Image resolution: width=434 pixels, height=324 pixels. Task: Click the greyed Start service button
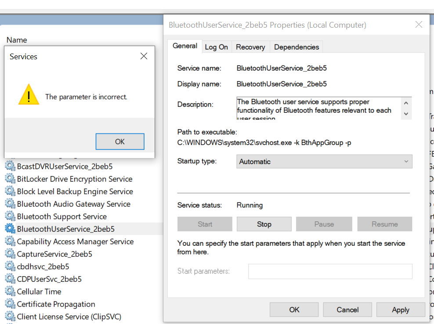tap(205, 224)
